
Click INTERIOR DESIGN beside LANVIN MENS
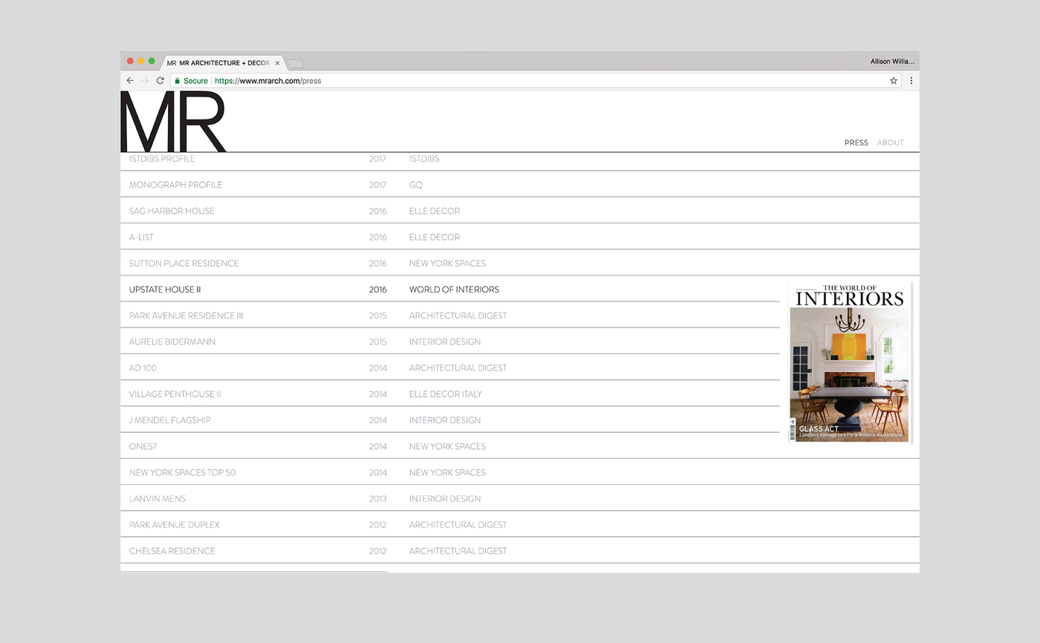(x=444, y=499)
